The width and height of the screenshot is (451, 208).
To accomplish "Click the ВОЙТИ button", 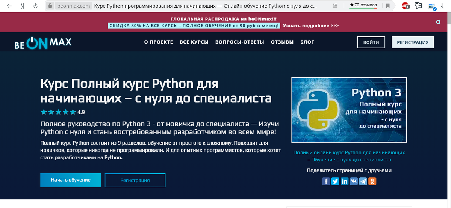I will tap(371, 42).
